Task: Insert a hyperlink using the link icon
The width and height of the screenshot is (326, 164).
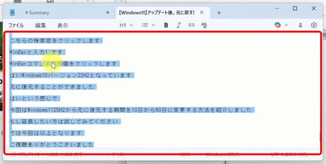Action: (x=191, y=25)
